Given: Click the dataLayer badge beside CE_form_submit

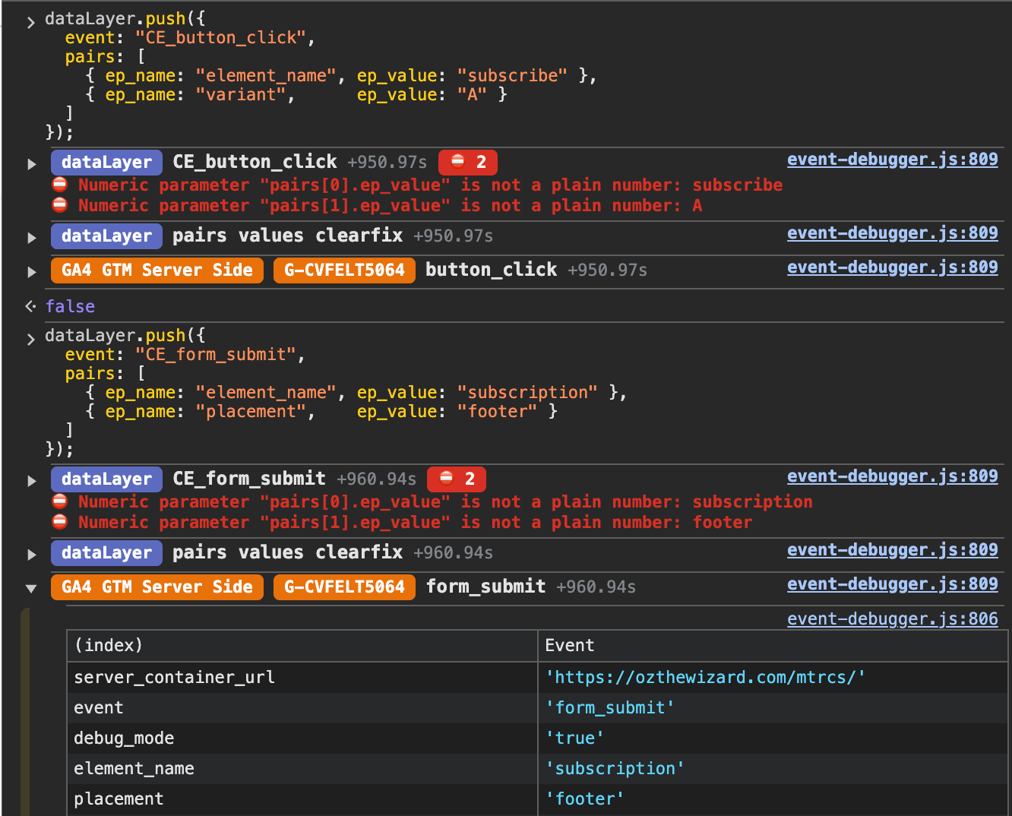Looking at the screenshot, I should click(106, 479).
